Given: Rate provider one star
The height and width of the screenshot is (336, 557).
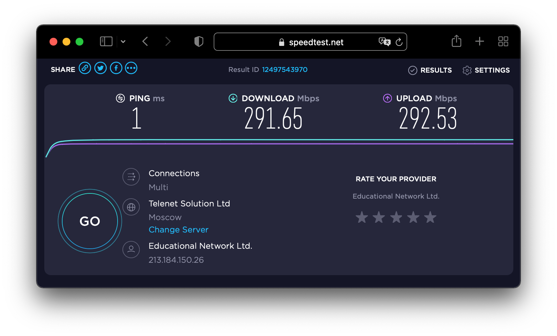Looking at the screenshot, I should point(362,217).
